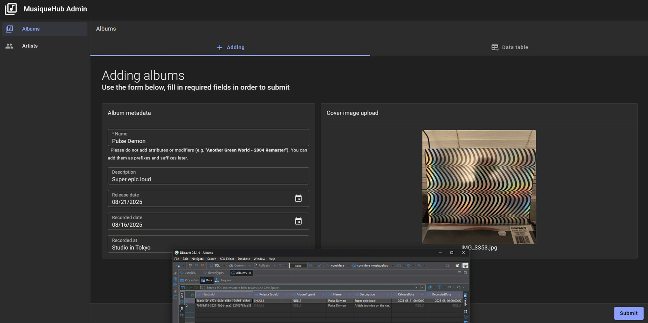This screenshot has width=648, height=323.
Task: Click the DBeaver search magnifier icon
Action: 447,266
